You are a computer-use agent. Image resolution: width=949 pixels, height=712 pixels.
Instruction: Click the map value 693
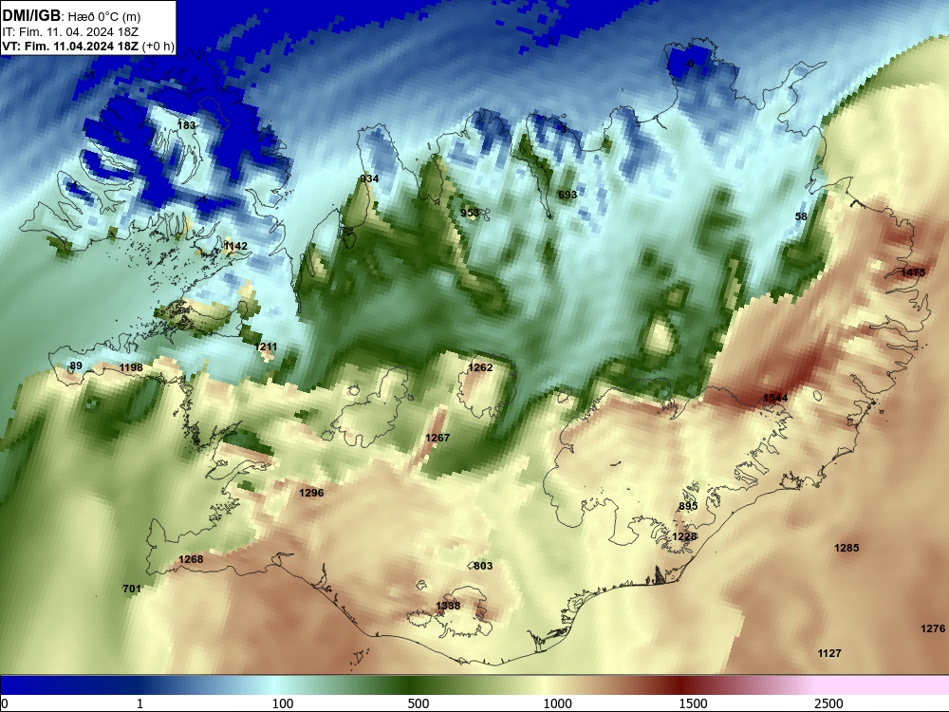(x=568, y=195)
